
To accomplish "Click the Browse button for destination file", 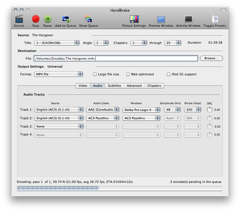I will [x=211, y=58].
